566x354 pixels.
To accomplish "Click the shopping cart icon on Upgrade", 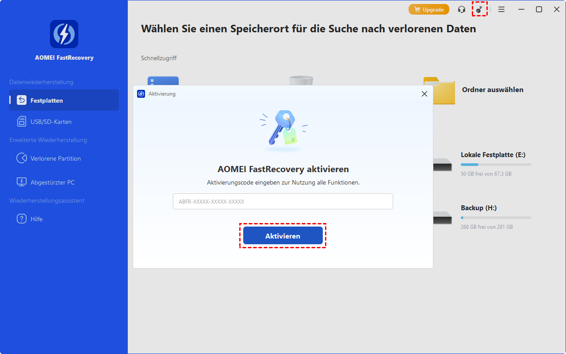I will [x=417, y=9].
